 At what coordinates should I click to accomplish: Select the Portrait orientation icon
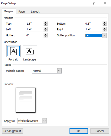click(13, 51)
